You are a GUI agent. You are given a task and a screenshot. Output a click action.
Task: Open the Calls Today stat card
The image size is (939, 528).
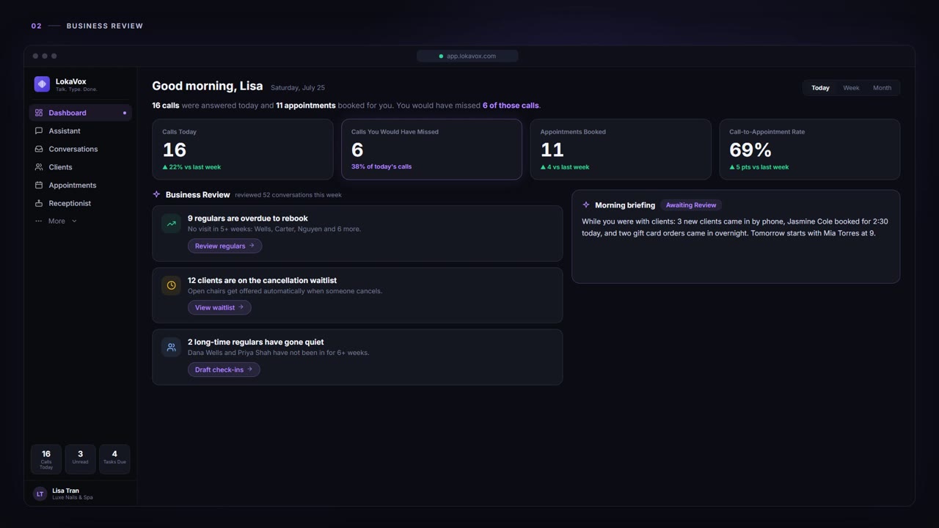[x=243, y=150]
